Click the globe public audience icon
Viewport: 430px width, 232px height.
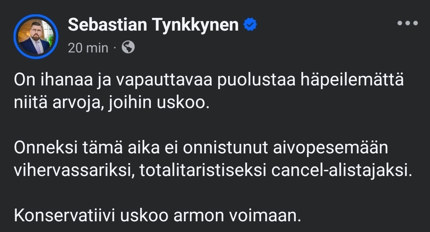pyautogui.click(x=128, y=48)
